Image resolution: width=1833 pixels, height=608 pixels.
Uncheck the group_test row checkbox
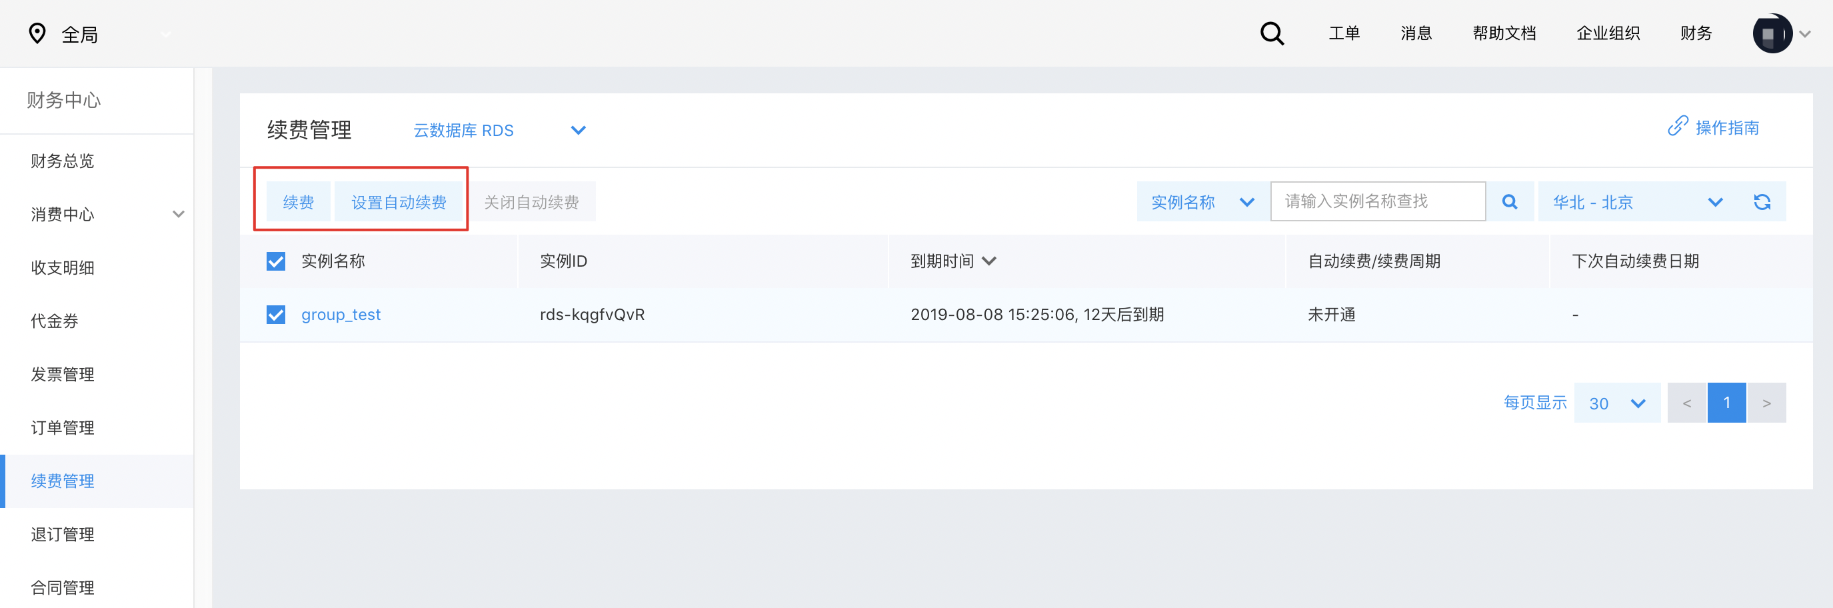[x=275, y=315]
